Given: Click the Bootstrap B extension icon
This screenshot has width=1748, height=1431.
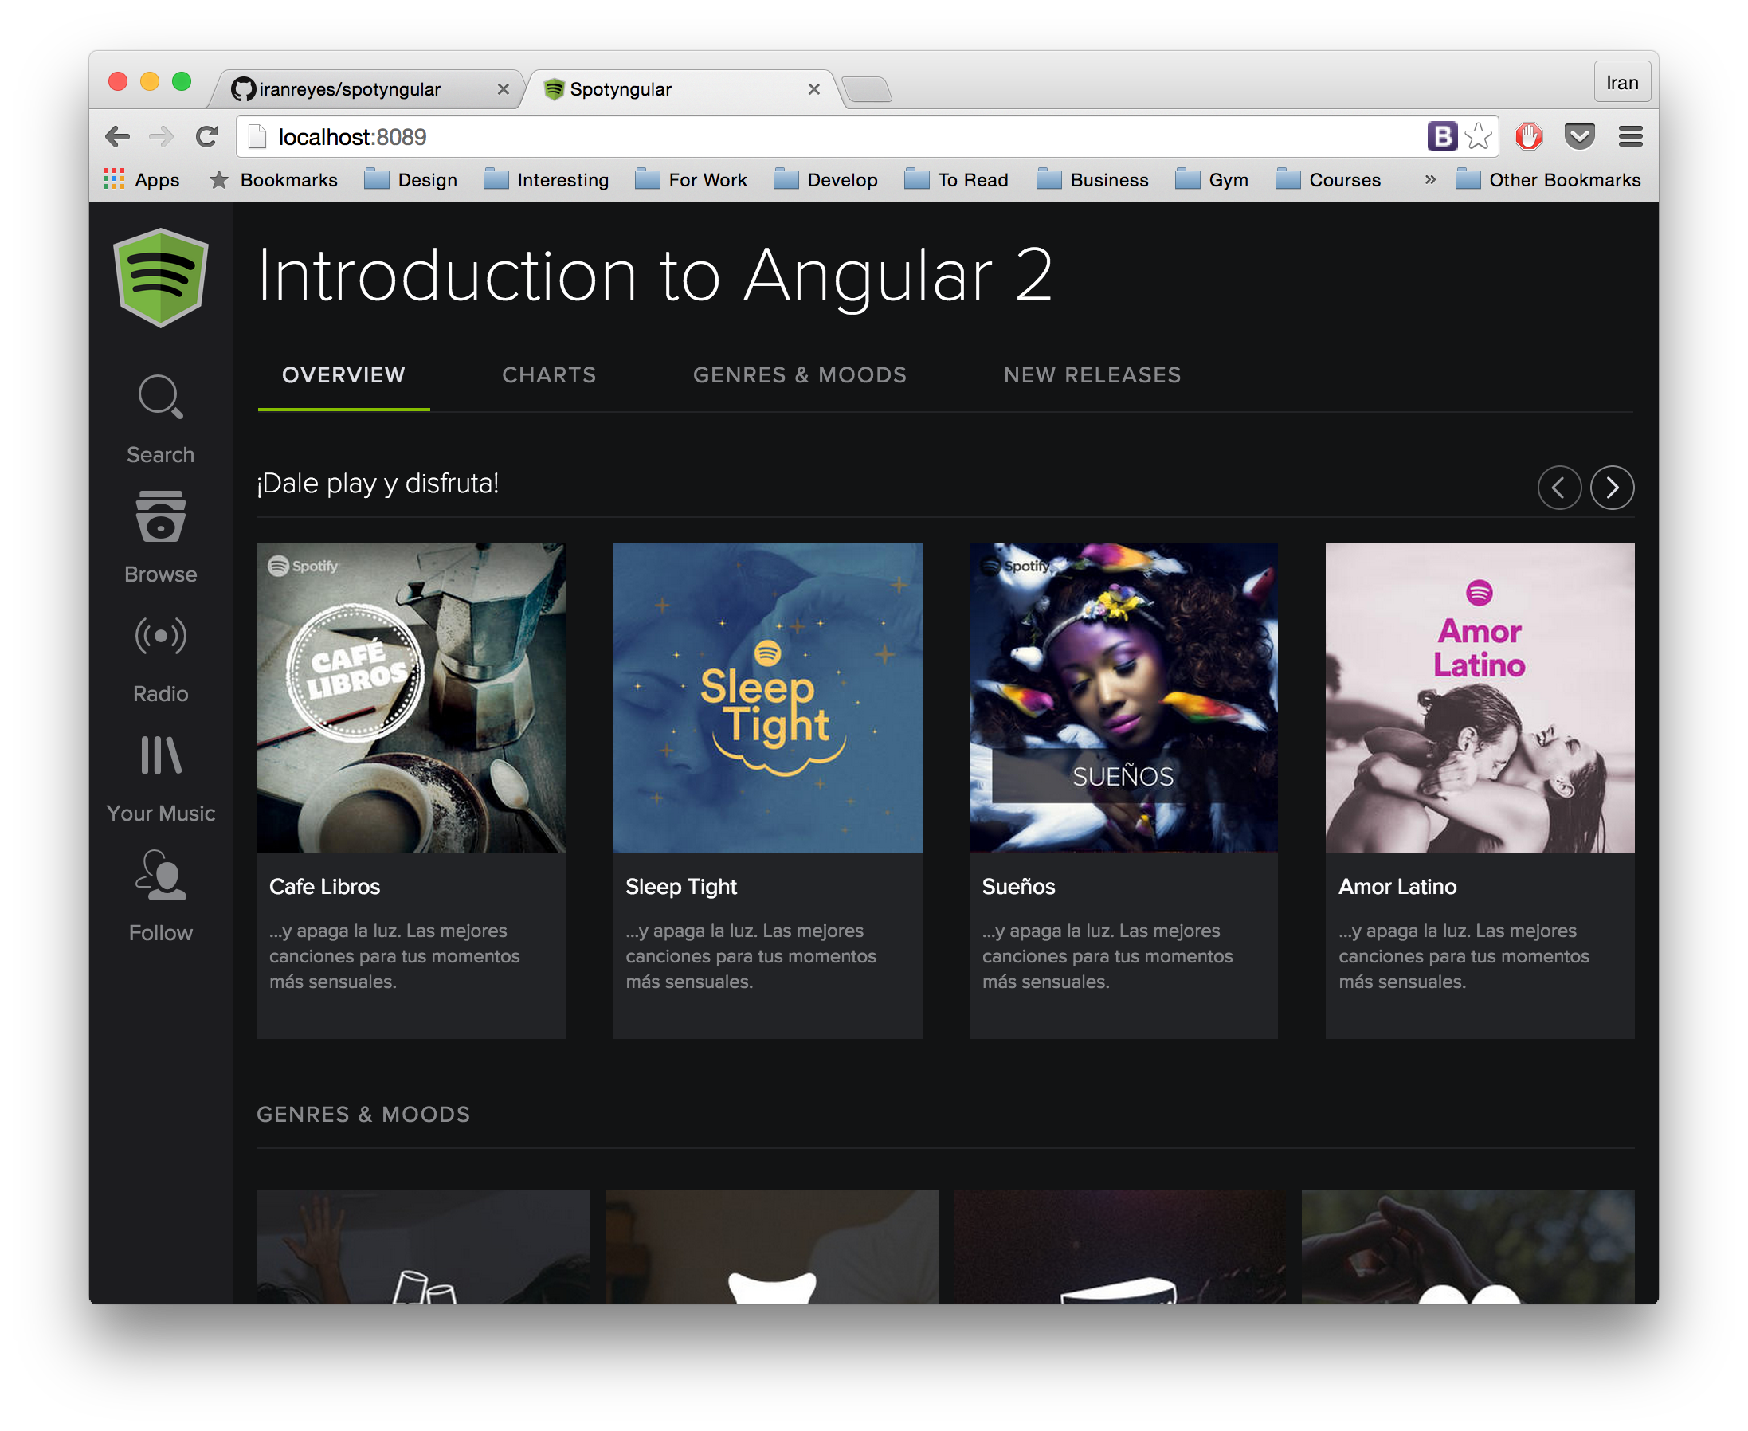Looking at the screenshot, I should (1441, 136).
